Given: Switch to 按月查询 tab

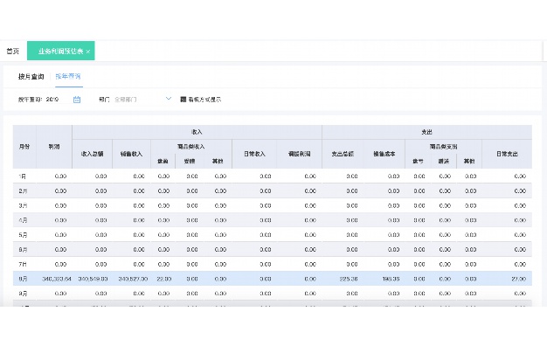Looking at the screenshot, I should 31,76.
